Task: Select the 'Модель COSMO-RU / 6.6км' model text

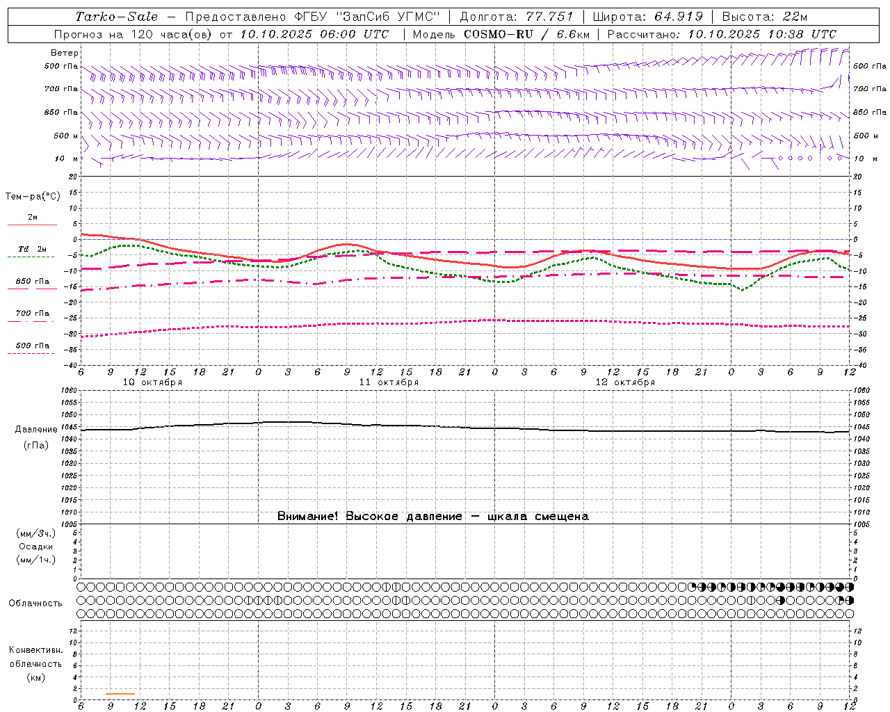Action: (501, 34)
